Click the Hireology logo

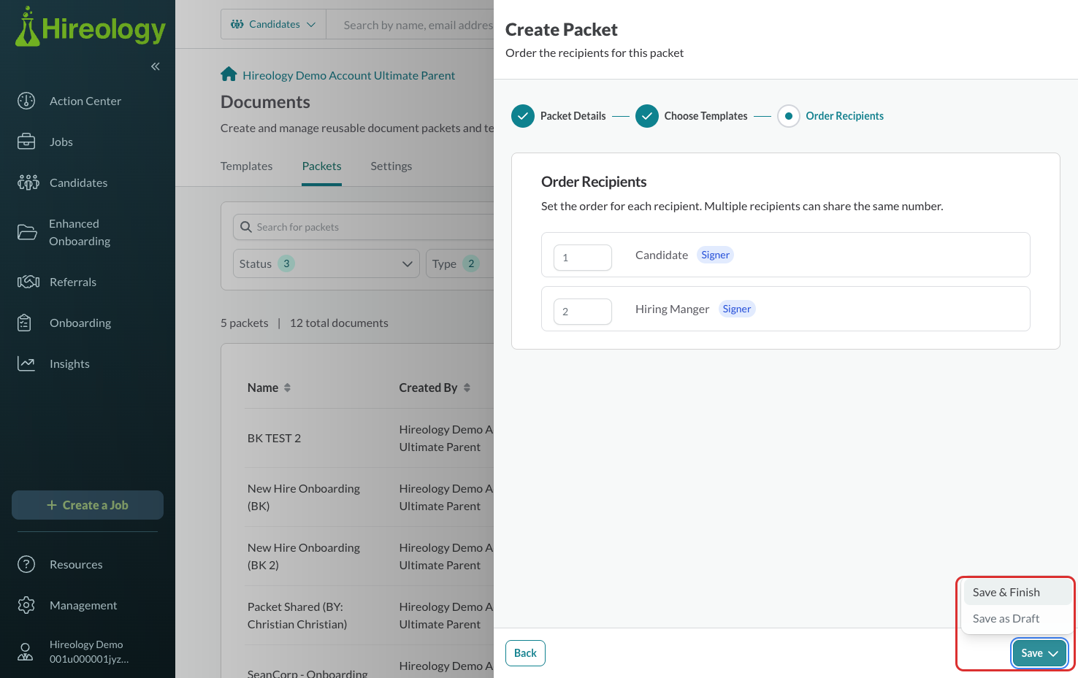(90, 28)
